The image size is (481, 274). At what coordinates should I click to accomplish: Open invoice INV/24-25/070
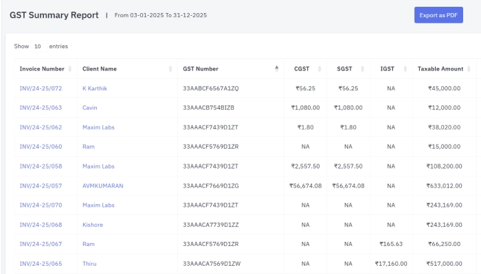click(x=41, y=205)
